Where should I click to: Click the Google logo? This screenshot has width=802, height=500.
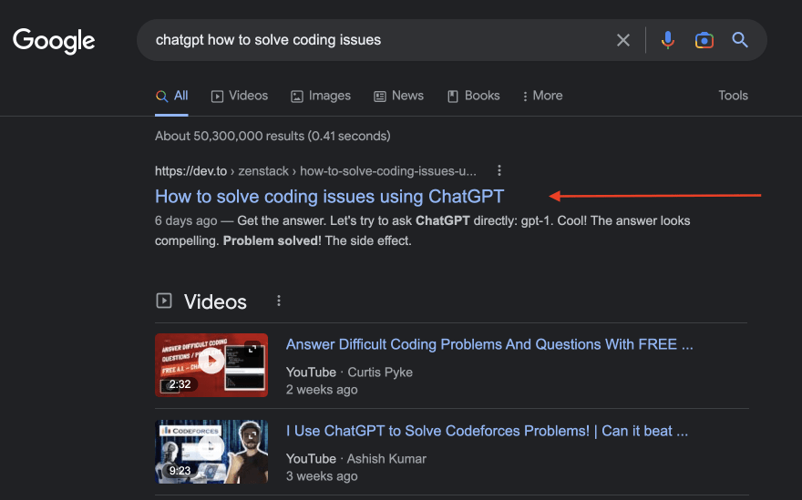(x=54, y=41)
